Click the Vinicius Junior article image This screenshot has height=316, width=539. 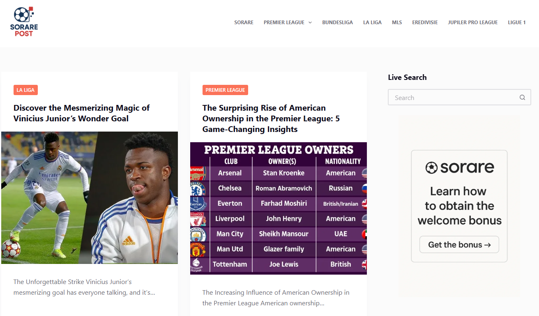(x=90, y=198)
